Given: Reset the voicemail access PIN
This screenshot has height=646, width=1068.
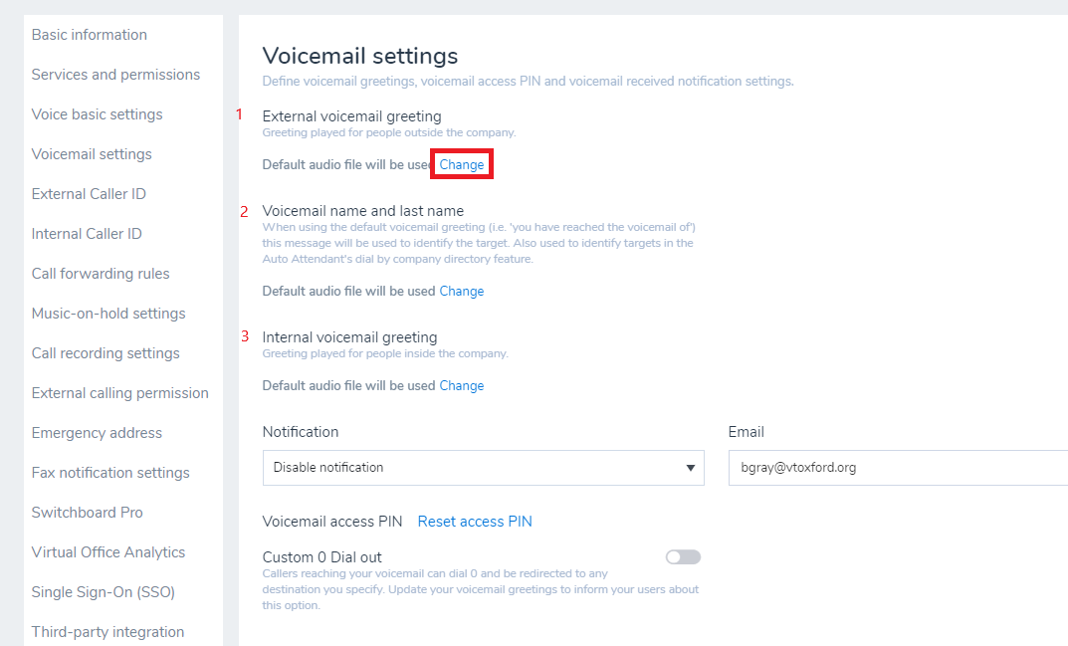Looking at the screenshot, I should (x=475, y=521).
